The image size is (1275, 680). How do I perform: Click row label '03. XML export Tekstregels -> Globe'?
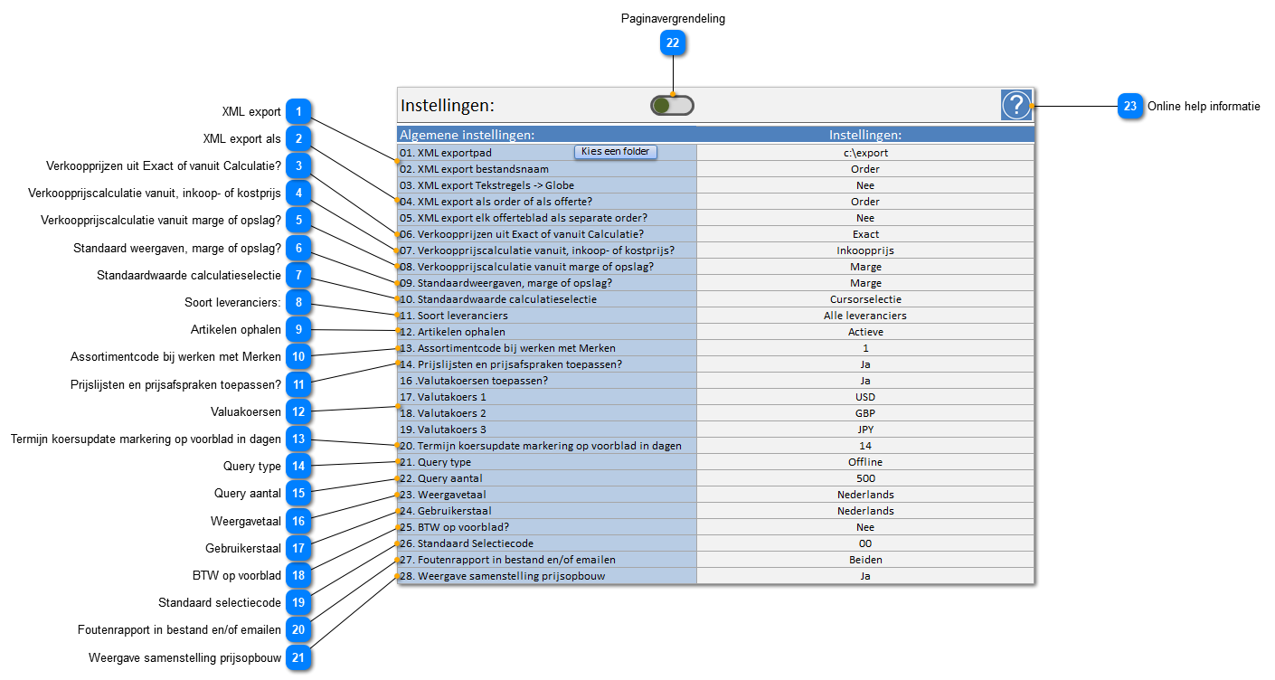(486, 185)
